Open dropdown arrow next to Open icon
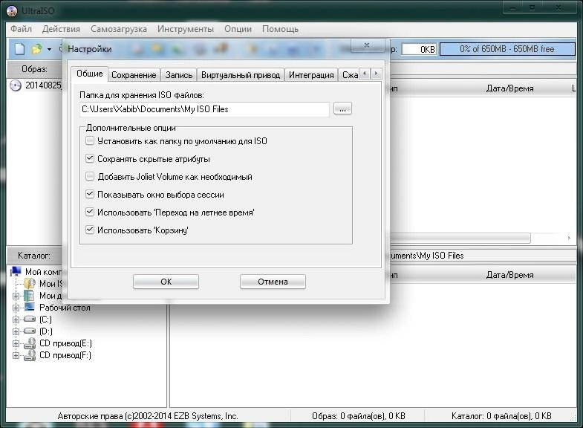The width and height of the screenshot is (583, 428). [x=49, y=49]
